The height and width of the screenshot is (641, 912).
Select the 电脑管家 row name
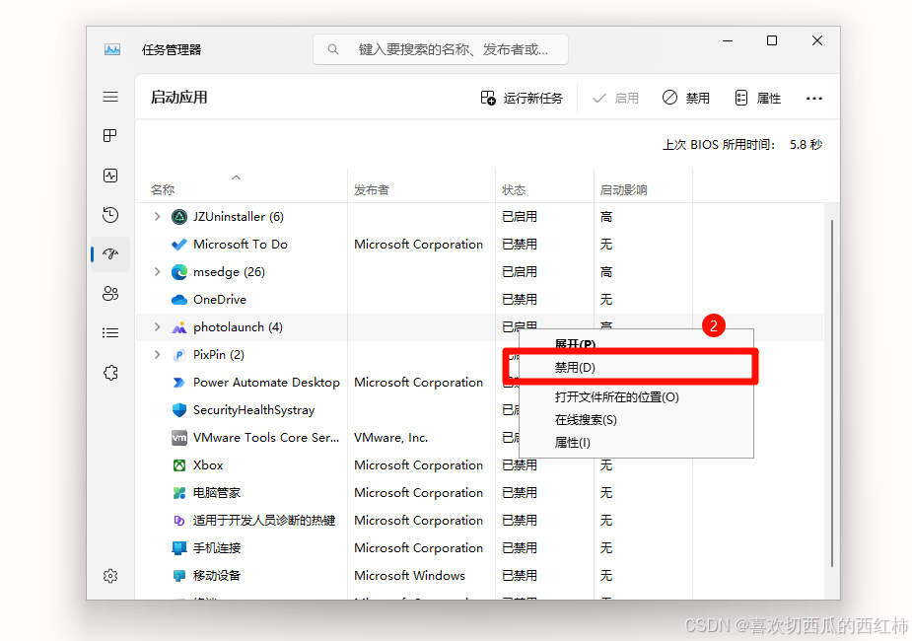[217, 493]
